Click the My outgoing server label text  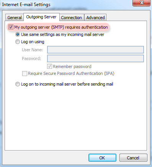(61, 27)
